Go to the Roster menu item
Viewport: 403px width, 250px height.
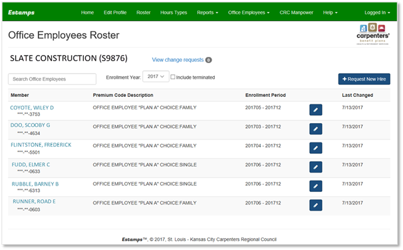pos(143,12)
